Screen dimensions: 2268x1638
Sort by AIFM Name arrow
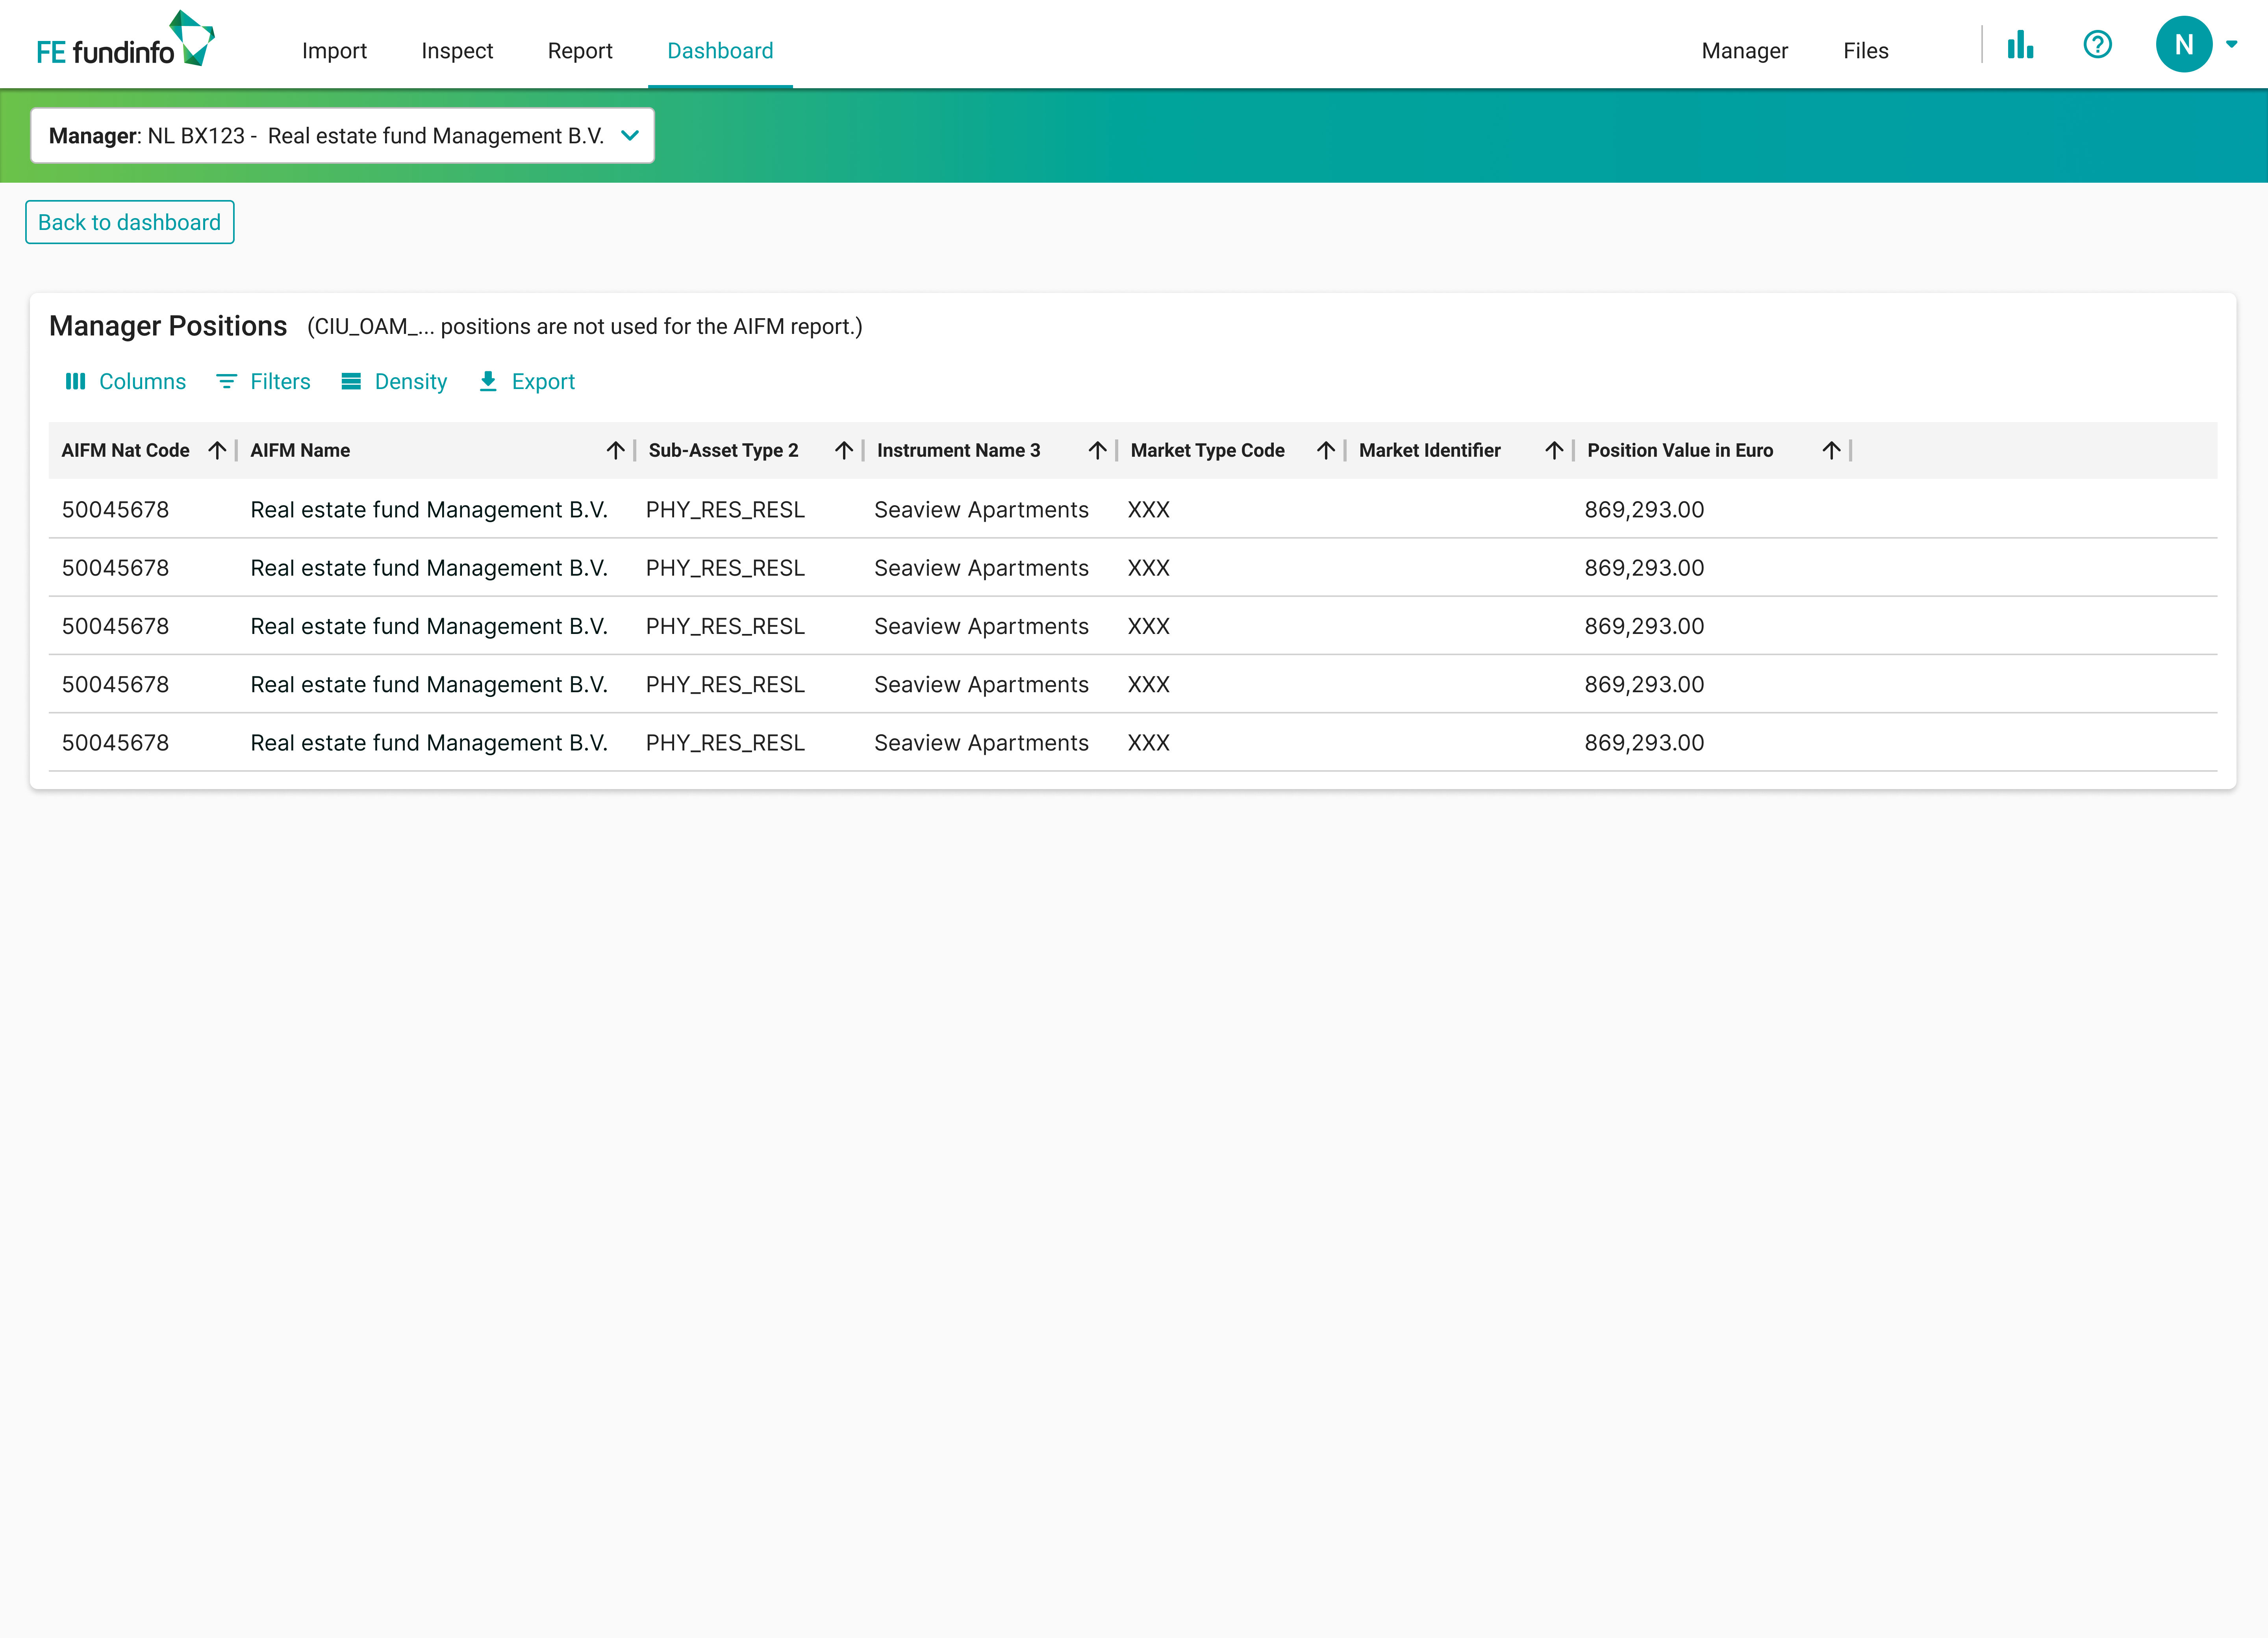615,451
